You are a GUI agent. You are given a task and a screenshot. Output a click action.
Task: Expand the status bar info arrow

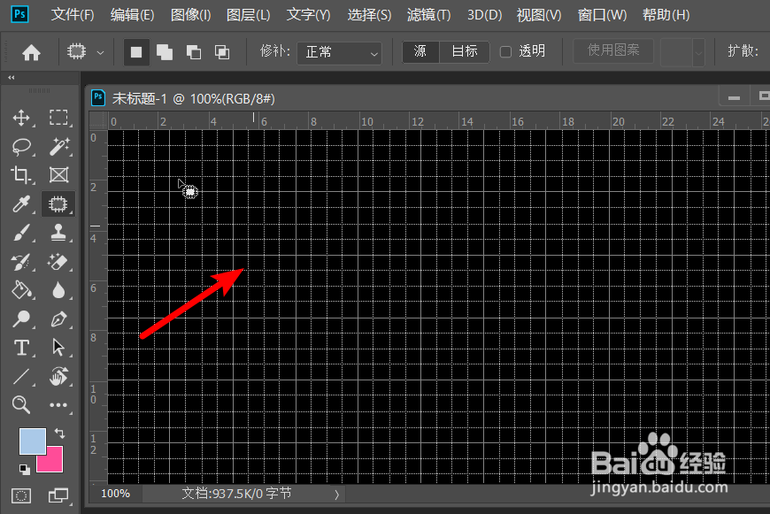click(337, 495)
